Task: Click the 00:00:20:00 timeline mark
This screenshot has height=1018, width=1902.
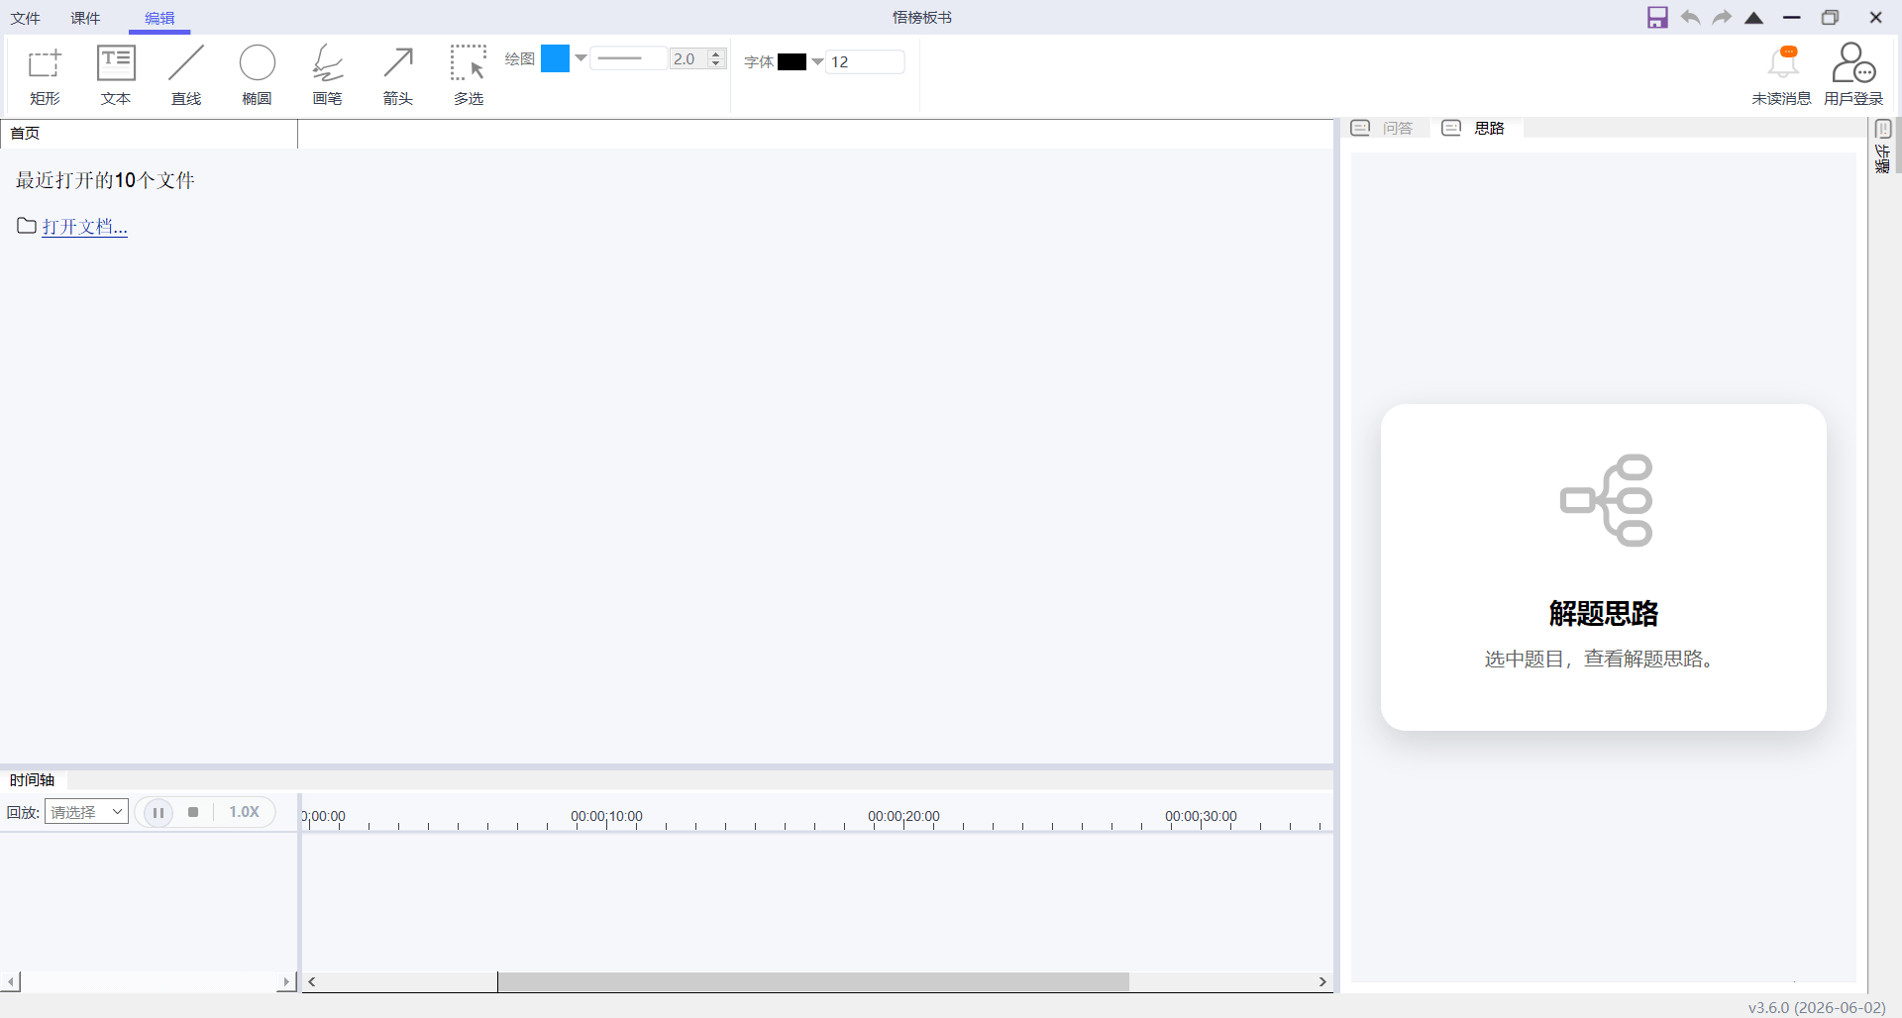Action: (x=903, y=817)
